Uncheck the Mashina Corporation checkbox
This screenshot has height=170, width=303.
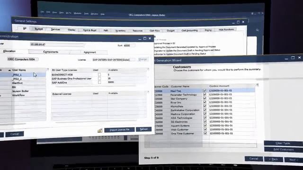(x=205, y=114)
